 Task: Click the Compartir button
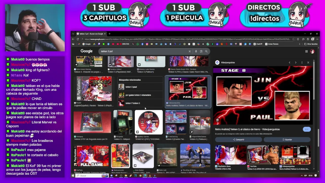coord(238,140)
